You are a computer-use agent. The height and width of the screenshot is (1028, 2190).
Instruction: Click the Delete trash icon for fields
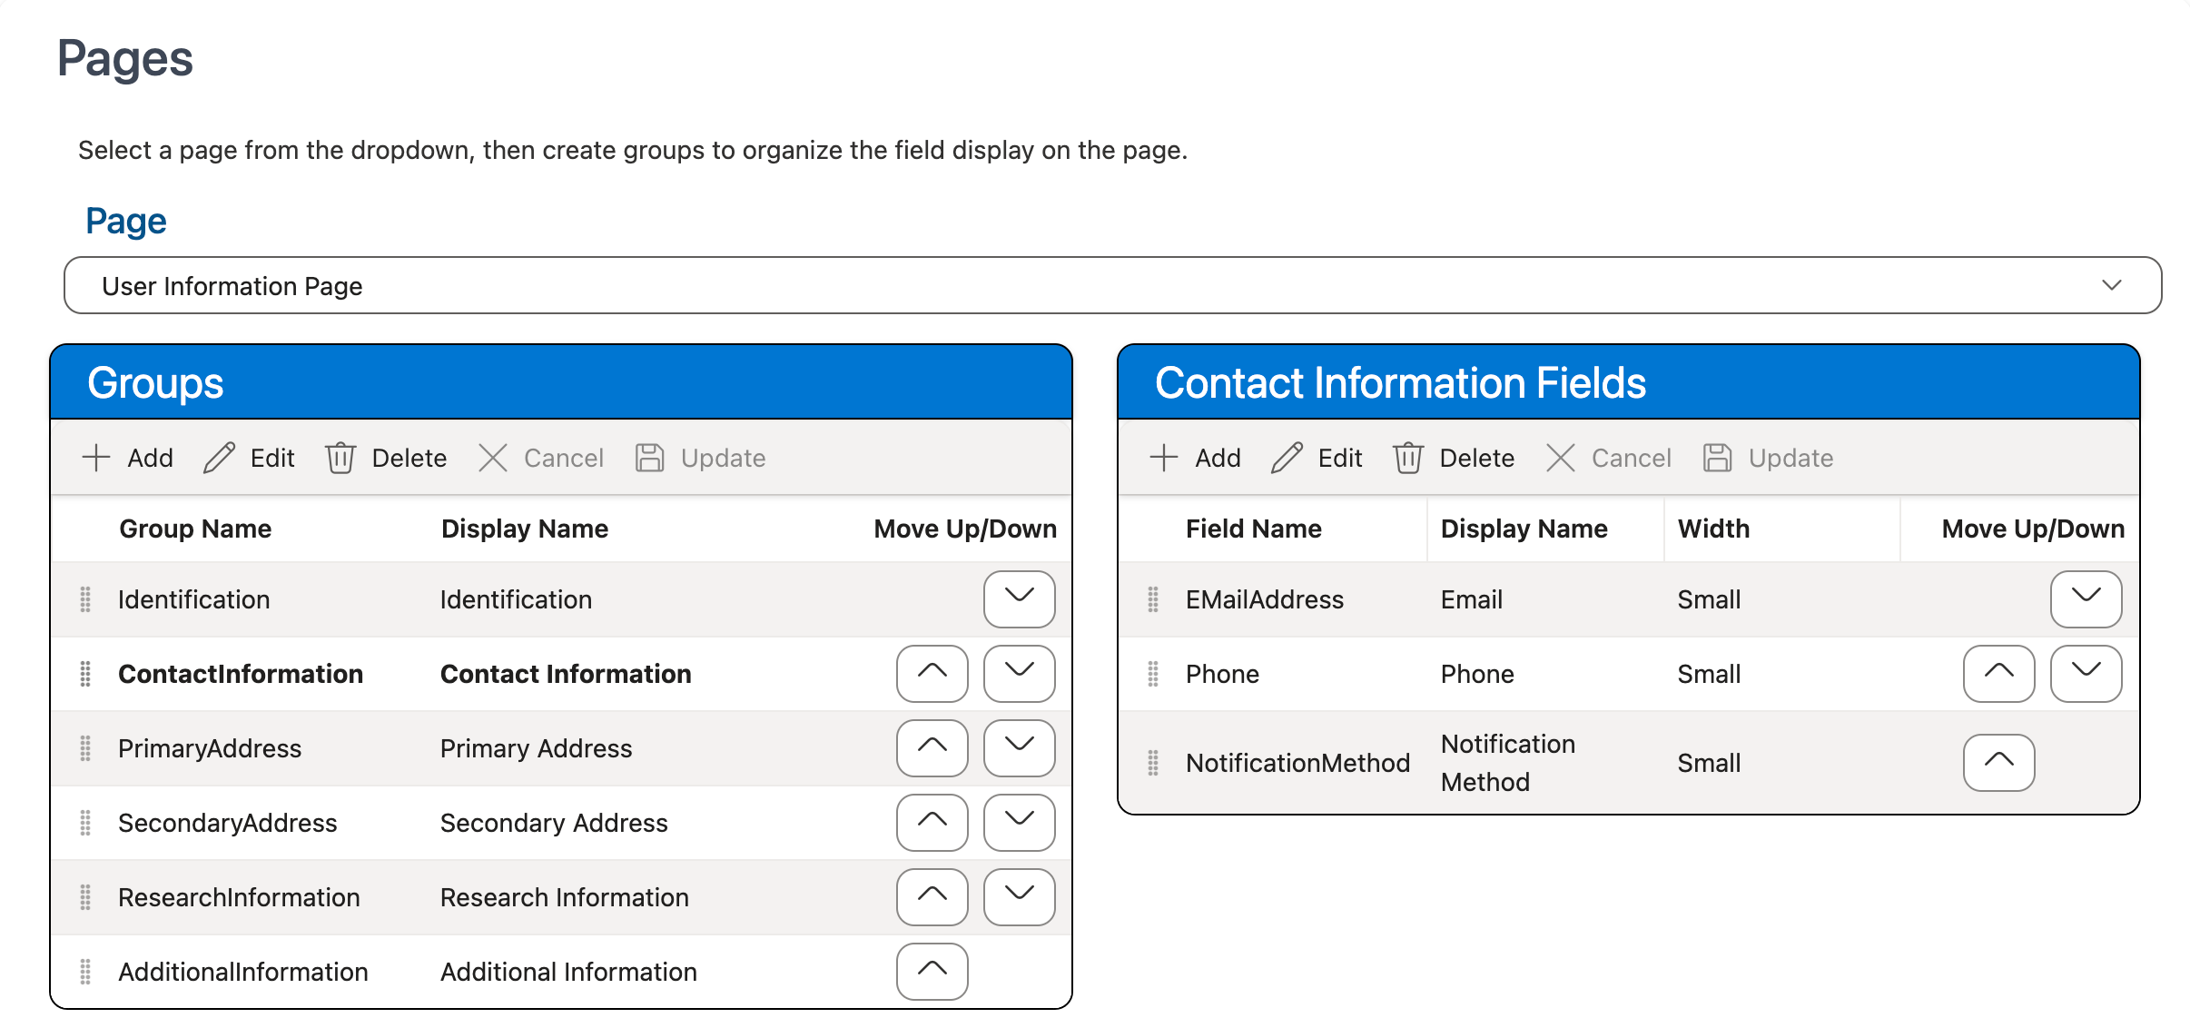pyautogui.click(x=1408, y=458)
